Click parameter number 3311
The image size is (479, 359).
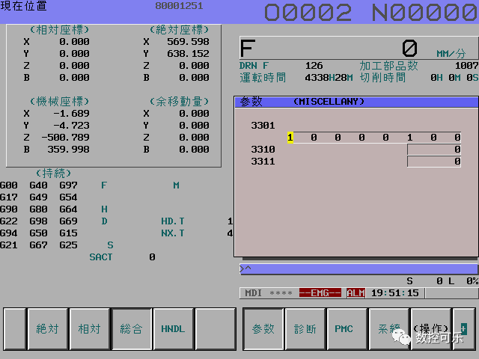pyautogui.click(x=263, y=162)
